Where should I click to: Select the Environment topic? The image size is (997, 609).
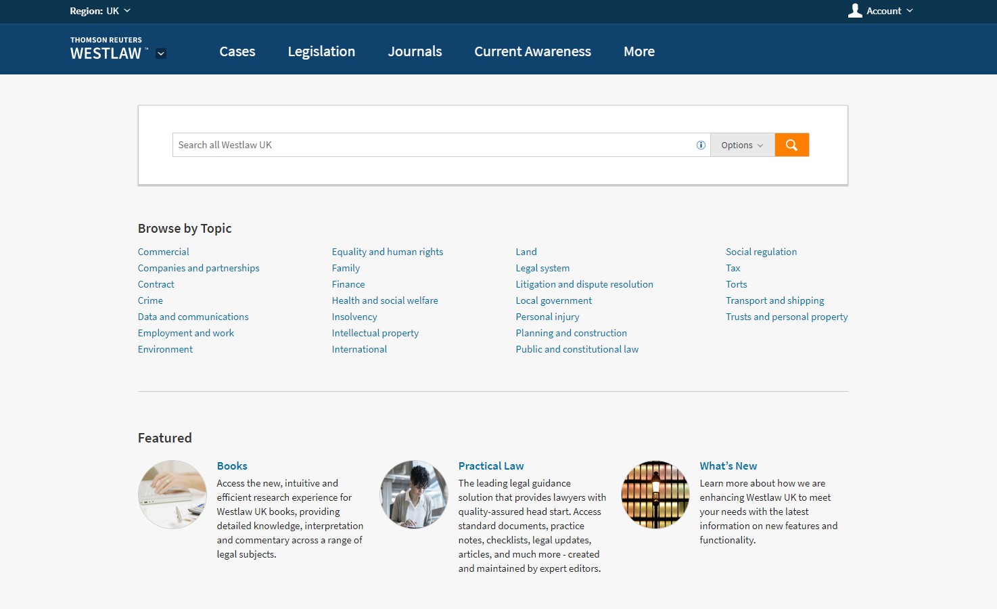click(166, 349)
